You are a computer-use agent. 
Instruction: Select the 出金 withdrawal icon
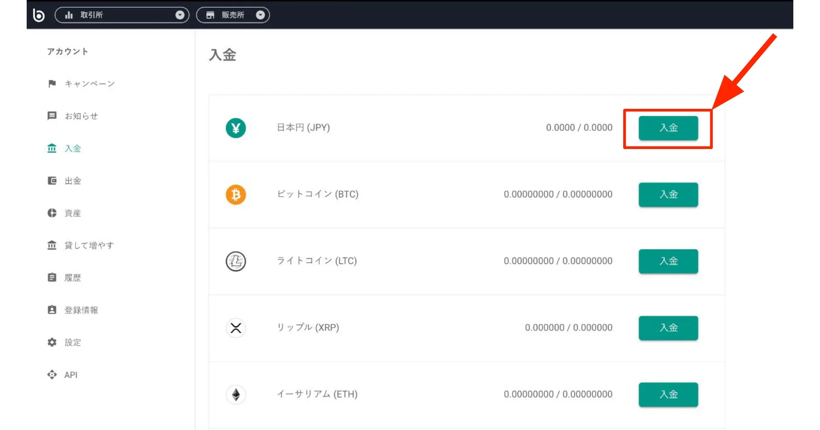tap(52, 180)
